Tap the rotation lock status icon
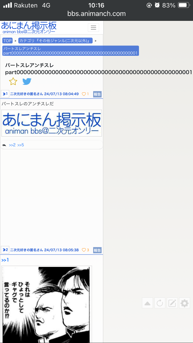 point(149,5)
